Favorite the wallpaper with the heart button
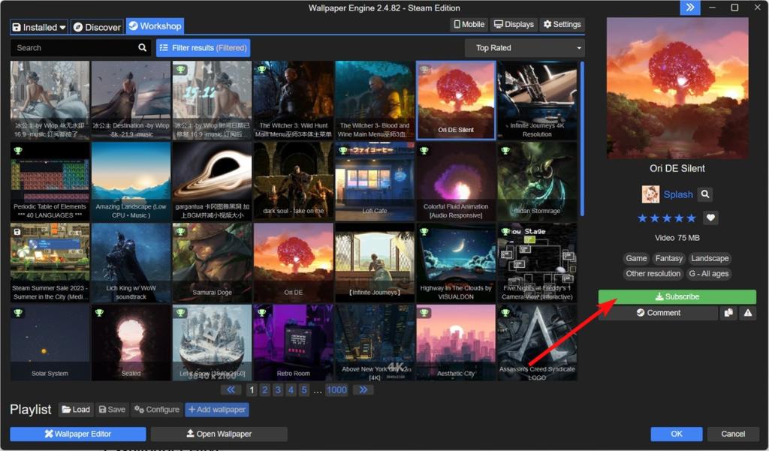Image resolution: width=769 pixels, height=451 pixels. click(710, 218)
